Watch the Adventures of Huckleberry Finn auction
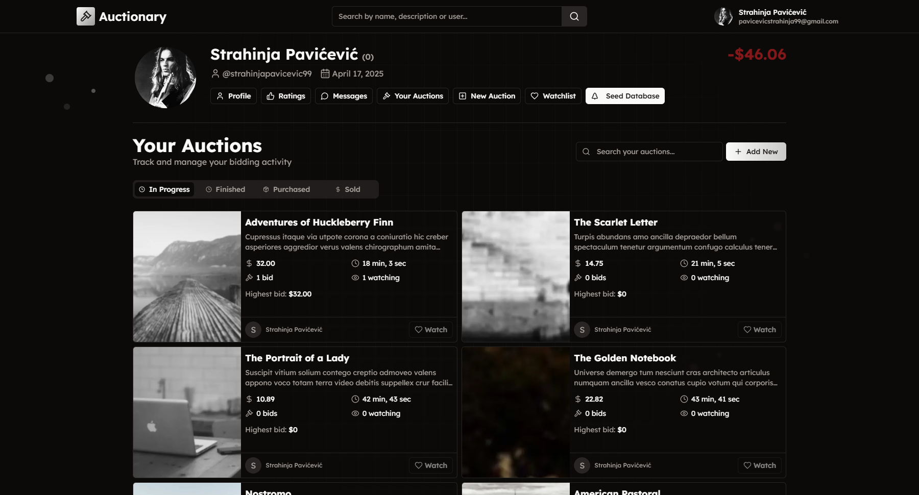Image resolution: width=919 pixels, height=495 pixels. (x=431, y=330)
